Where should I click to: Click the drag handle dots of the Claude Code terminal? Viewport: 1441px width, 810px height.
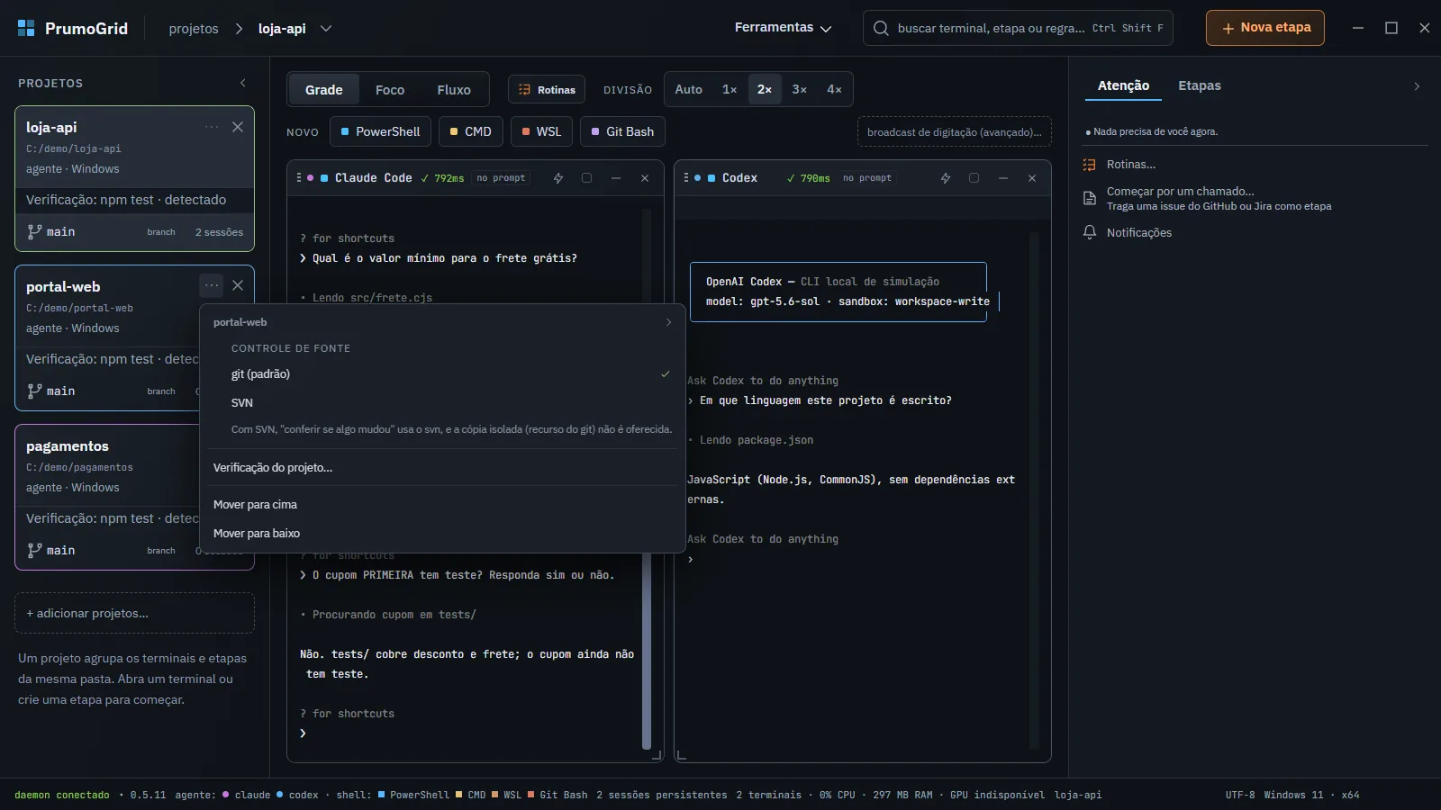point(299,178)
